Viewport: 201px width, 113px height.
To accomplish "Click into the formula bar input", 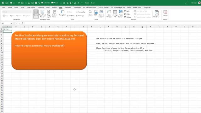I will (x=112, y=23).
